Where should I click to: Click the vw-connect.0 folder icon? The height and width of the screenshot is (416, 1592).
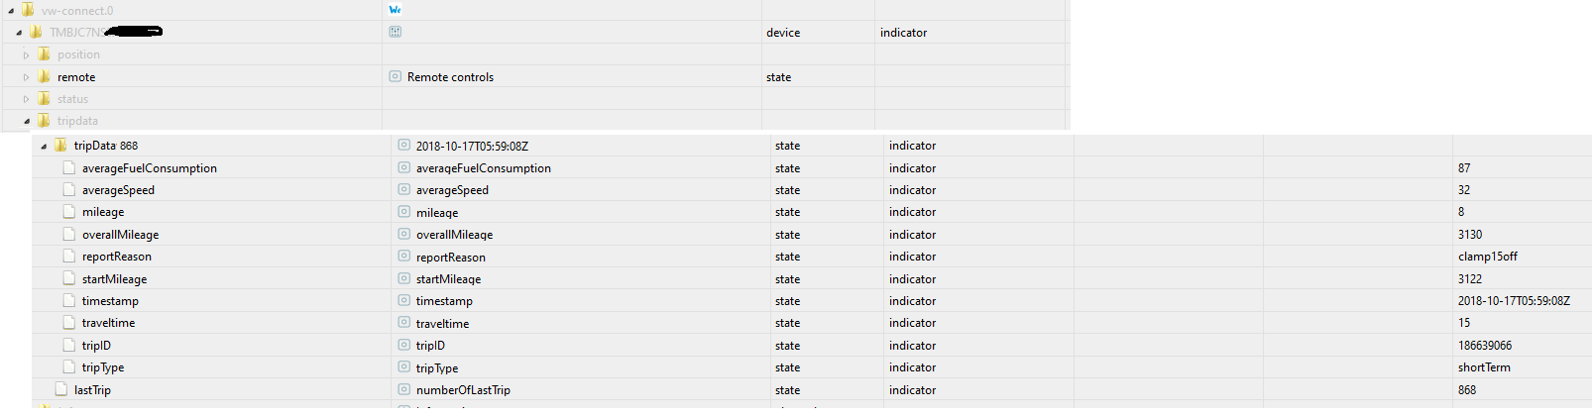[x=28, y=10]
